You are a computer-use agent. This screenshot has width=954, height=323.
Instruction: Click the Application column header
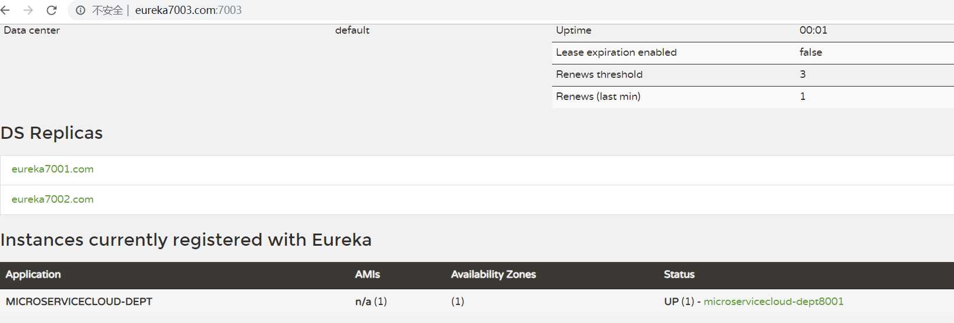(33, 274)
